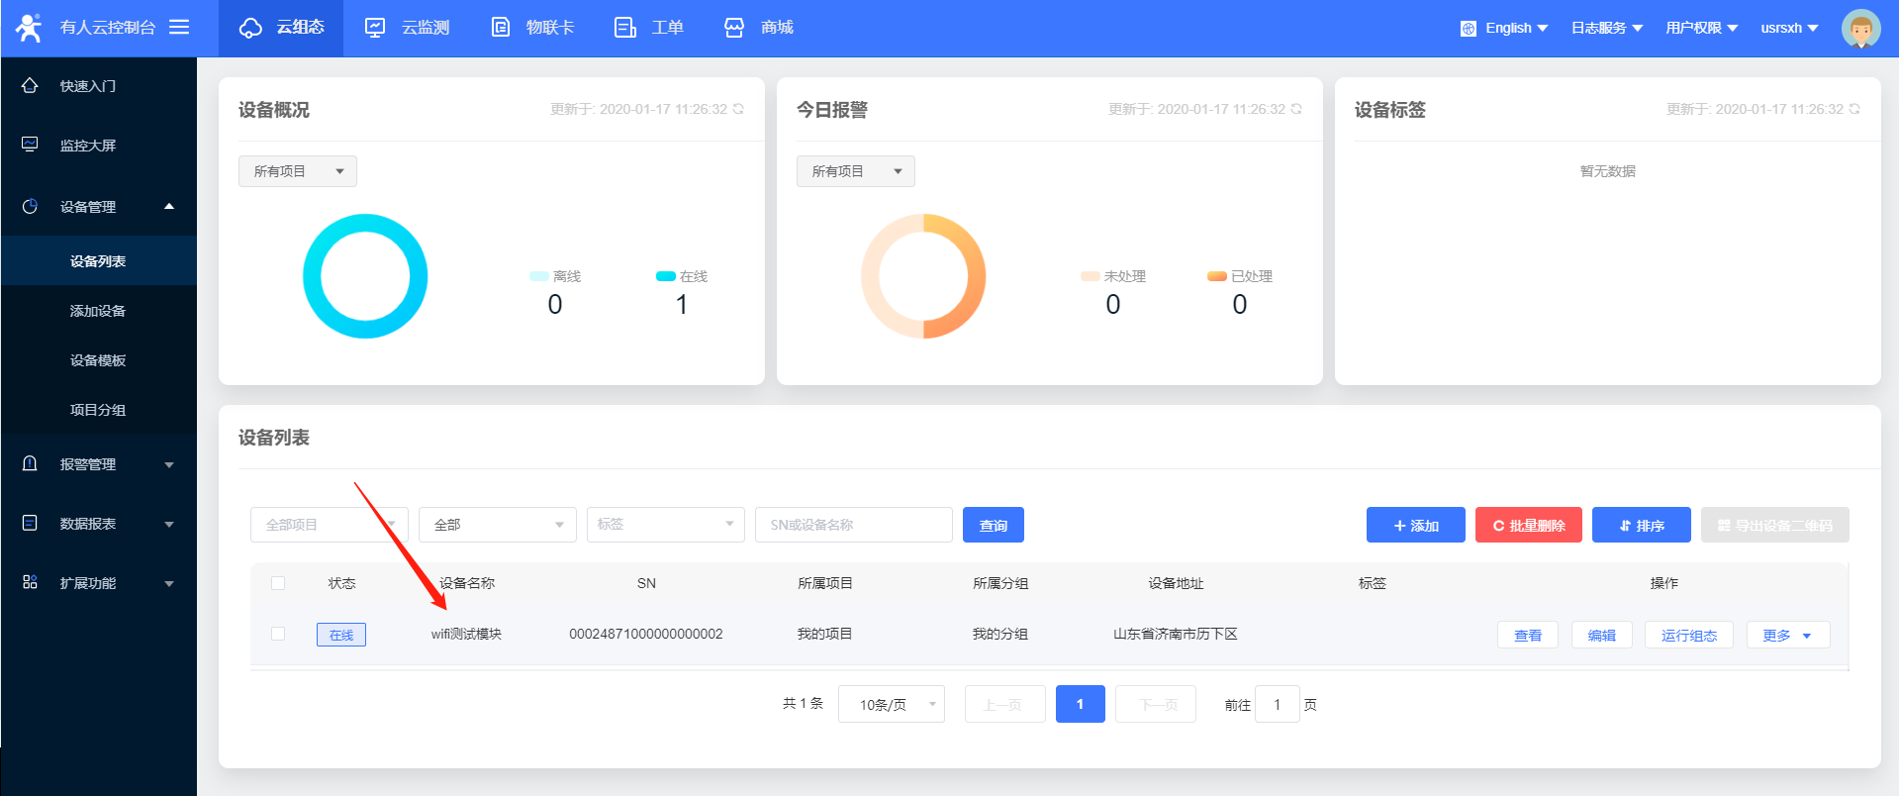Switch to the 云监测 top tab

[x=408, y=28]
